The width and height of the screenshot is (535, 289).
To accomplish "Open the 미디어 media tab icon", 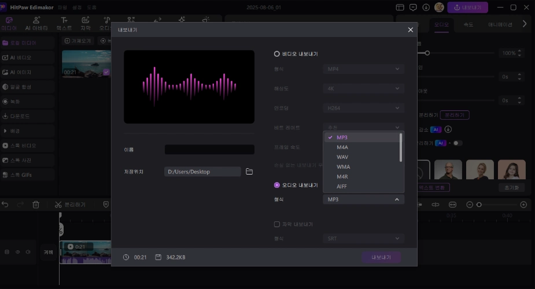I will pyautogui.click(x=9, y=20).
